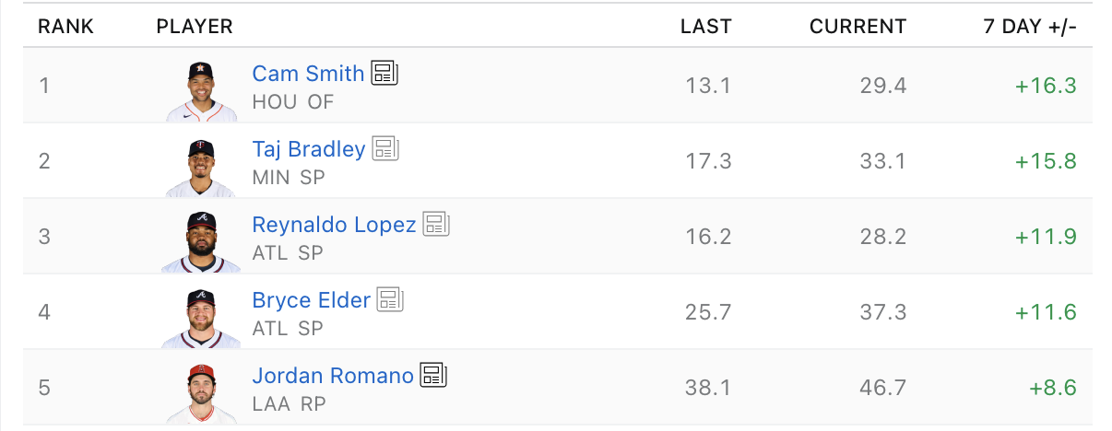1112x431 pixels.
Task: Click Bryce Elder's headshot photo
Action: 201,318
